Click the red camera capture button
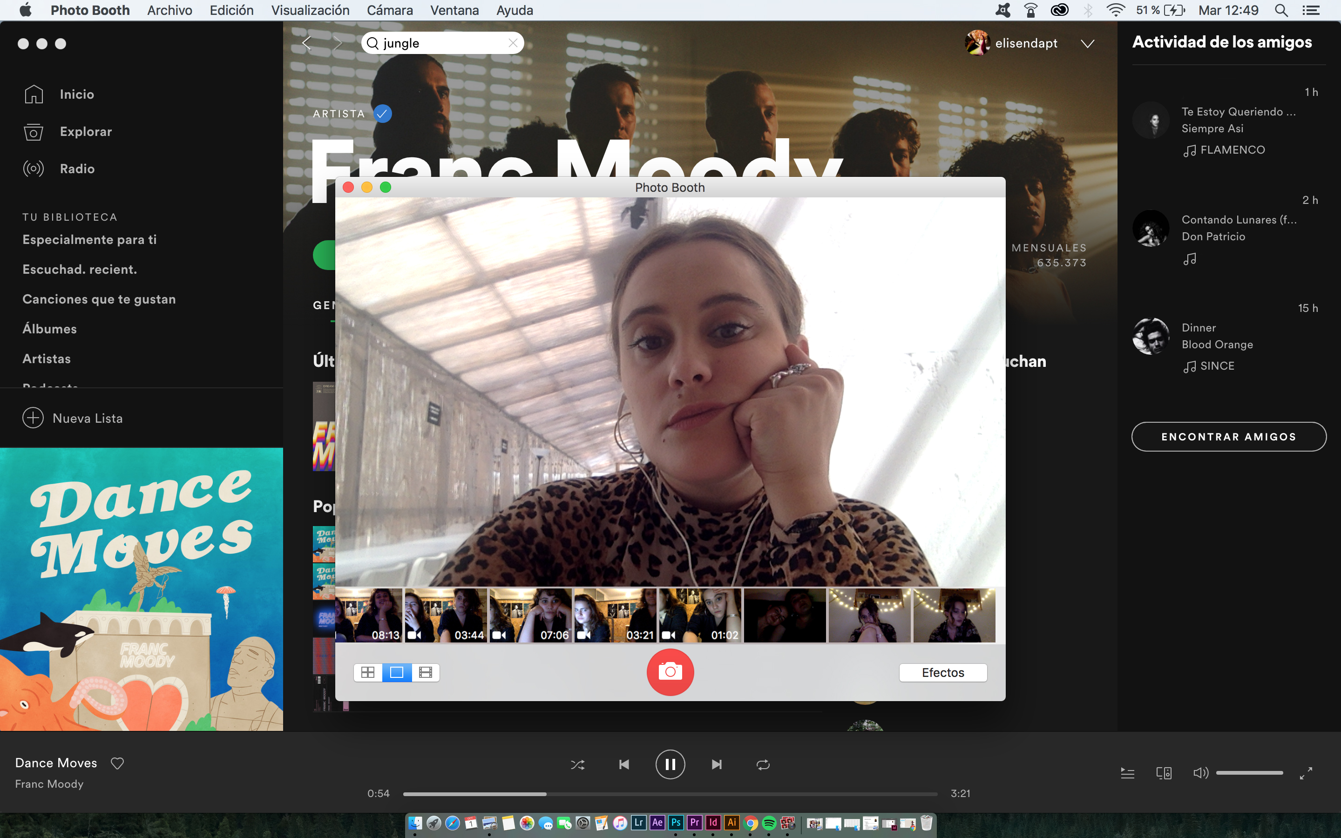1341x838 pixels. coord(670,672)
